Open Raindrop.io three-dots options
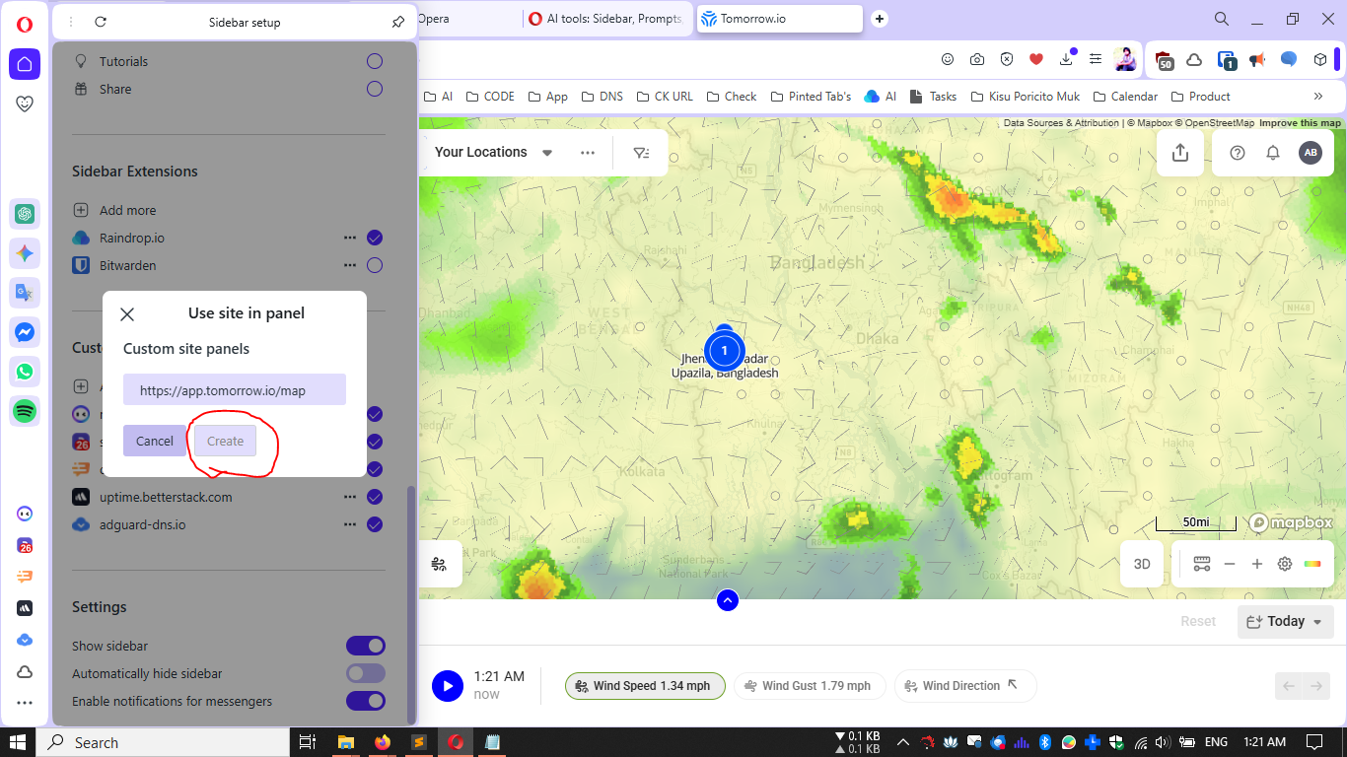Viewport: 1347px width, 757px height. [350, 238]
